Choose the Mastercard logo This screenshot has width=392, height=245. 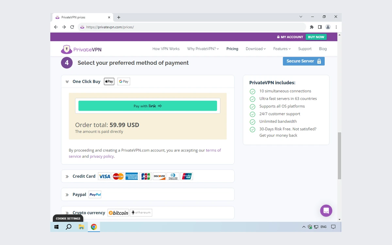118,176
